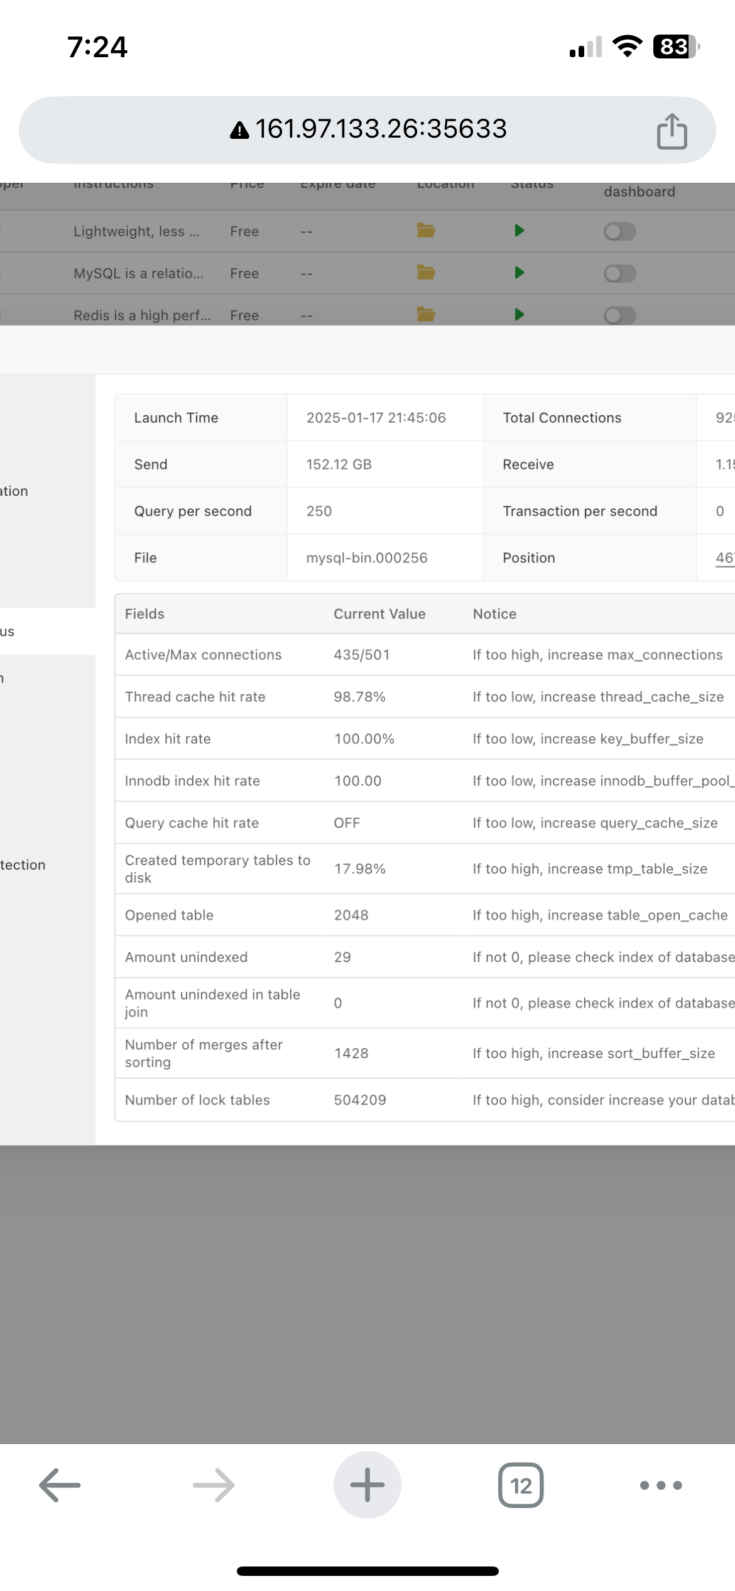
Task: Open the browser three-dot more menu
Action: [660, 1485]
